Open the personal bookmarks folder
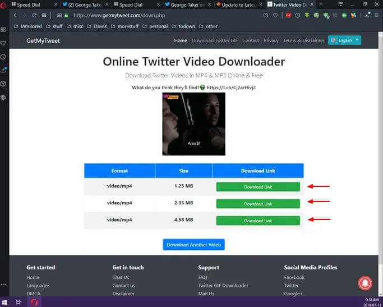383x307 pixels. [x=155, y=26]
